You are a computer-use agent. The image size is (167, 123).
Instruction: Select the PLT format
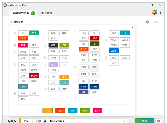pyautogui.click(x=94, y=44)
